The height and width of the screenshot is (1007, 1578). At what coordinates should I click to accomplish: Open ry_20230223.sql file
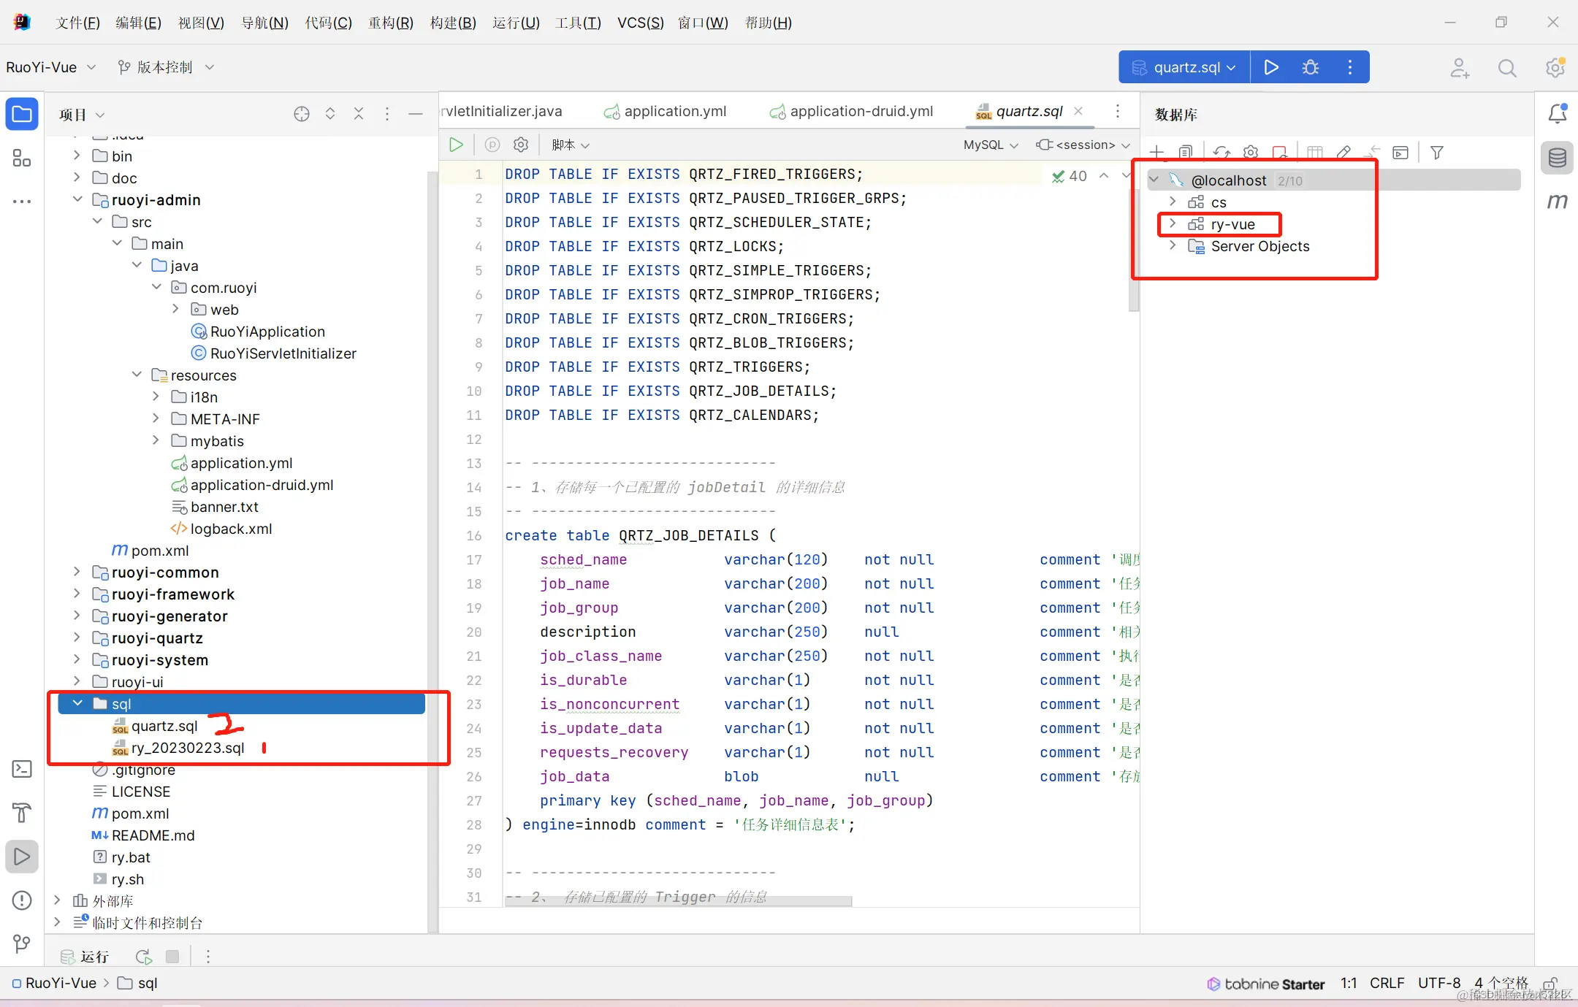pos(187,748)
